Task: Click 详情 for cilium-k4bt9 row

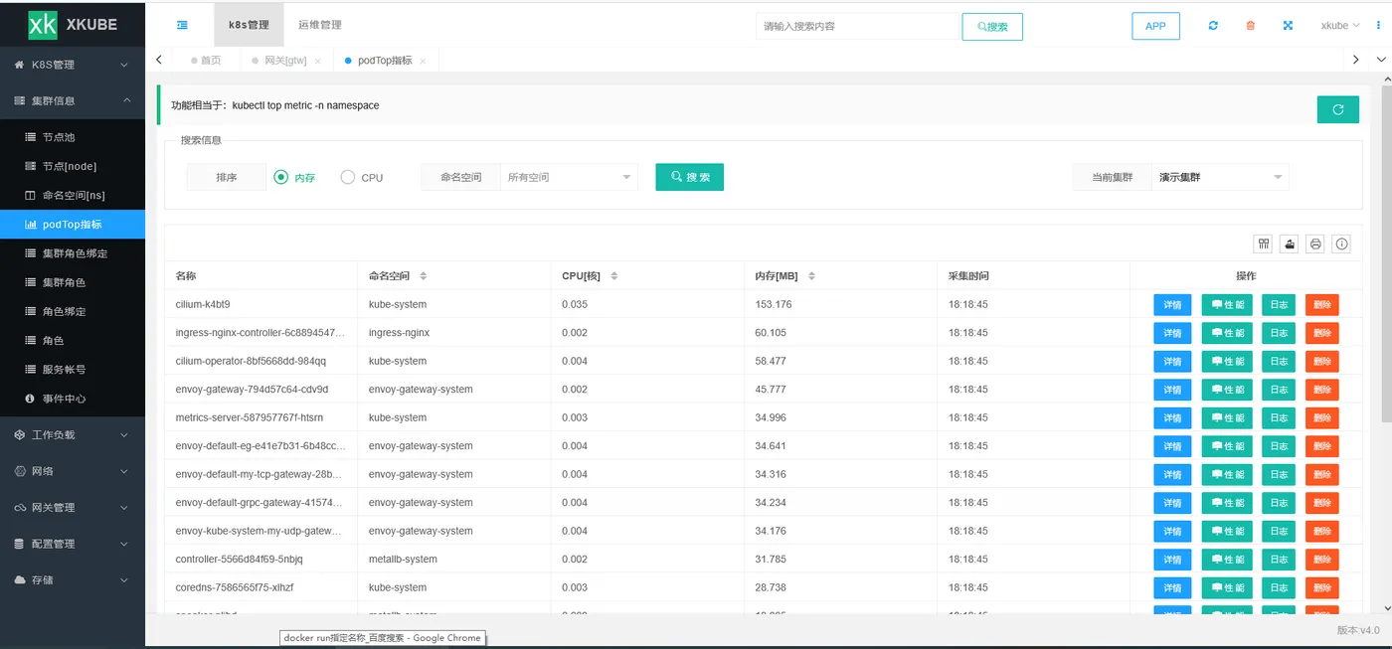Action: (1173, 304)
